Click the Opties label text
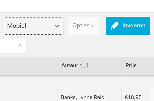Viewport: 154px width, 101px height. [x=81, y=26]
